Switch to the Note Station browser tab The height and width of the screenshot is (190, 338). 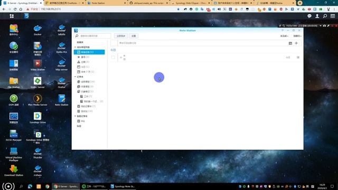pyautogui.click(x=107, y=3)
